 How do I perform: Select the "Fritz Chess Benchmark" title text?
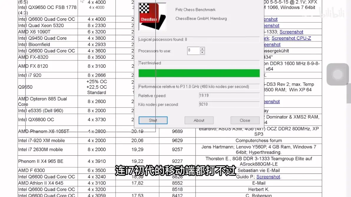(196, 10)
